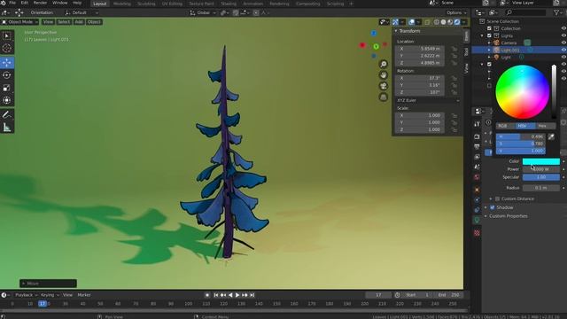Switch to the Animation workspace tab
The image size is (567, 319).
pos(252,4)
